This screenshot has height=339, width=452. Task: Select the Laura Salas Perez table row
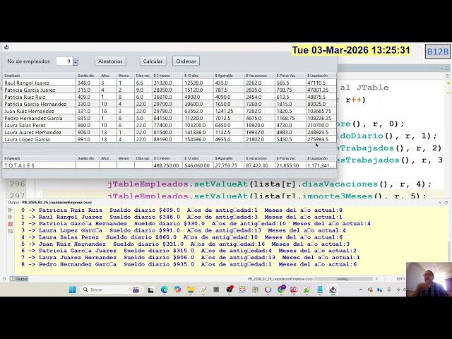click(x=39, y=125)
